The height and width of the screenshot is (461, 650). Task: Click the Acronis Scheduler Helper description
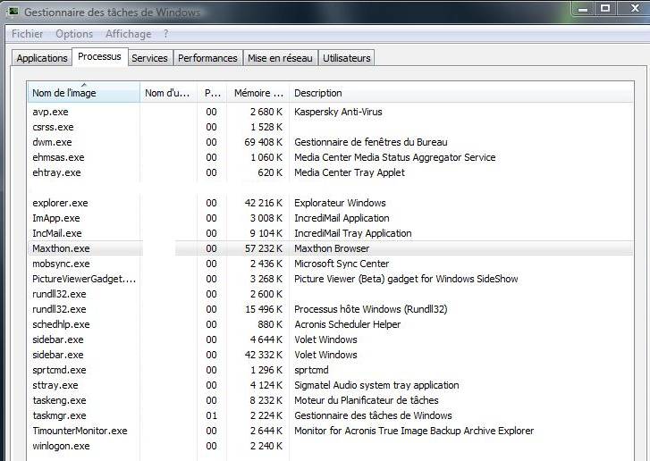coord(348,324)
